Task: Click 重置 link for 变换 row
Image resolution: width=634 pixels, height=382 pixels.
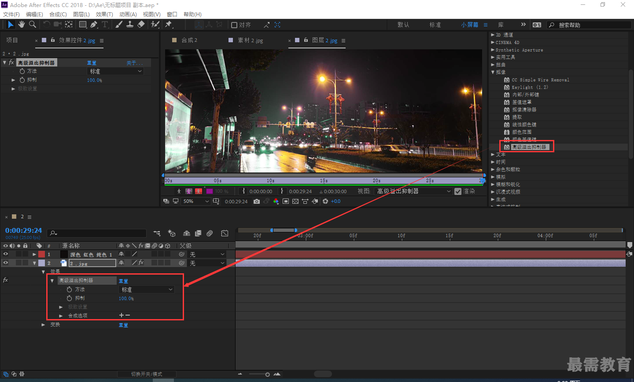Action: pyautogui.click(x=123, y=325)
